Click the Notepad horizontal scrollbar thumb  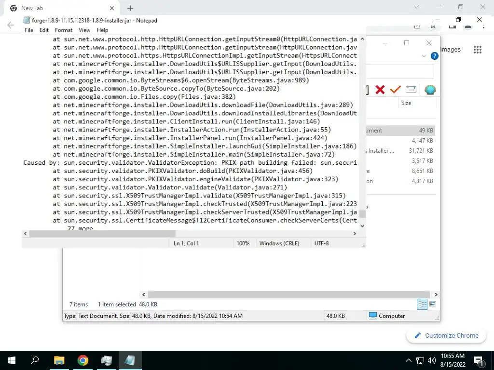102,234
